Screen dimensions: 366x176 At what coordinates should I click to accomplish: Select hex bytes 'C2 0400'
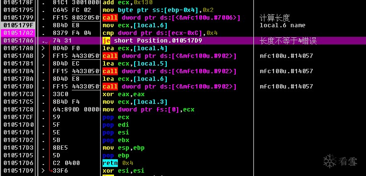click(66, 163)
